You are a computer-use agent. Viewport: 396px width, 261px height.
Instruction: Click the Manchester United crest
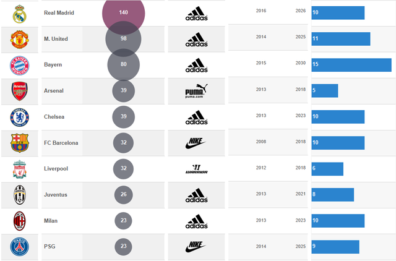pos(20,40)
